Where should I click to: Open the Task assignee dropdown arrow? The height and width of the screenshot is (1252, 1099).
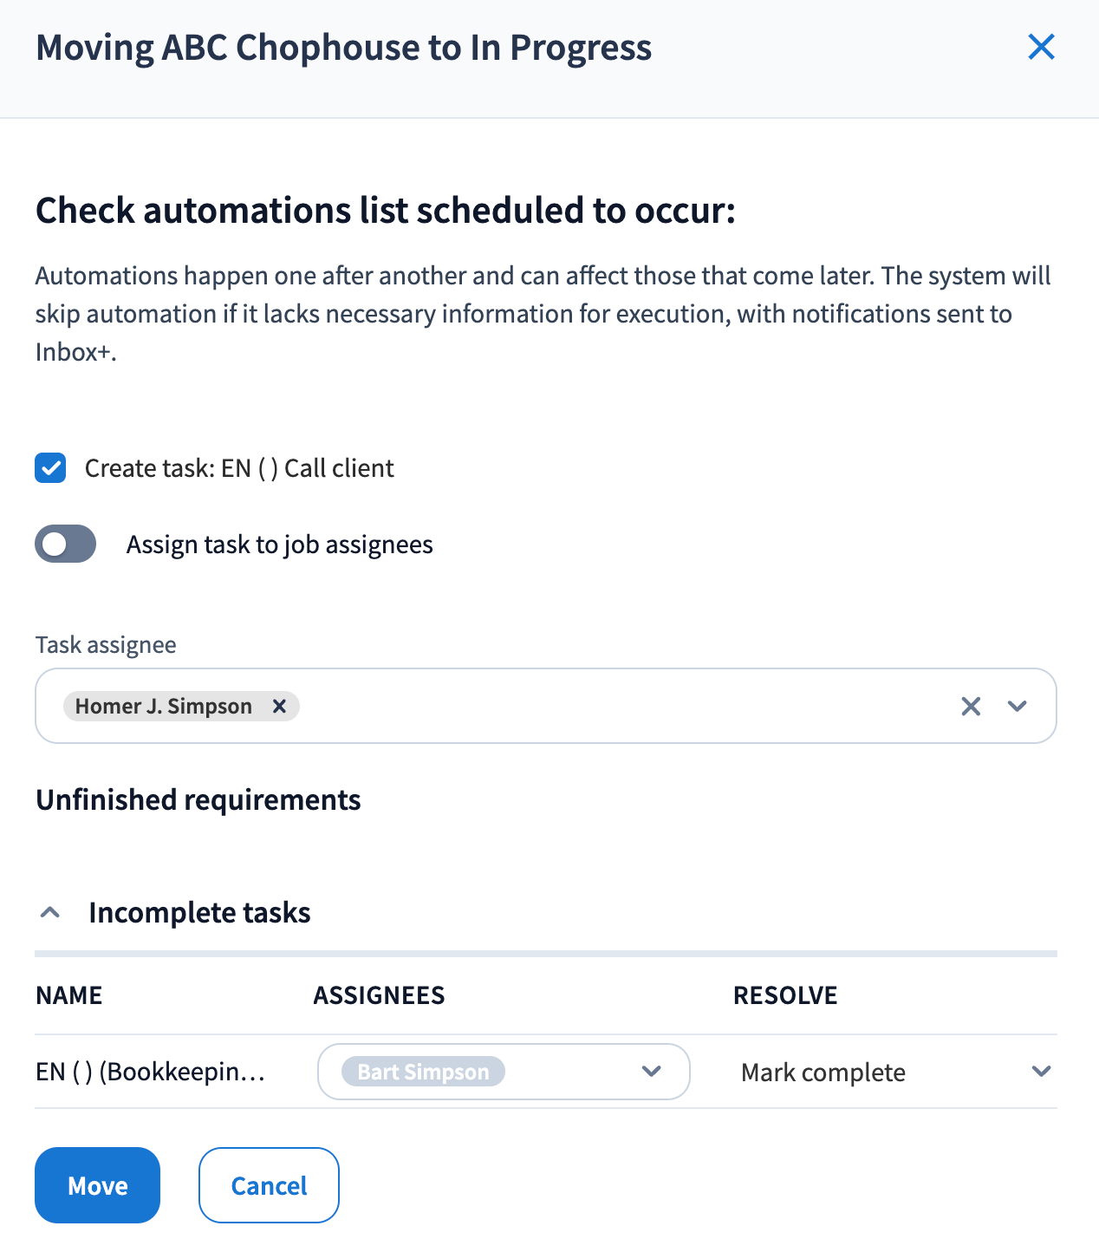[1018, 707]
